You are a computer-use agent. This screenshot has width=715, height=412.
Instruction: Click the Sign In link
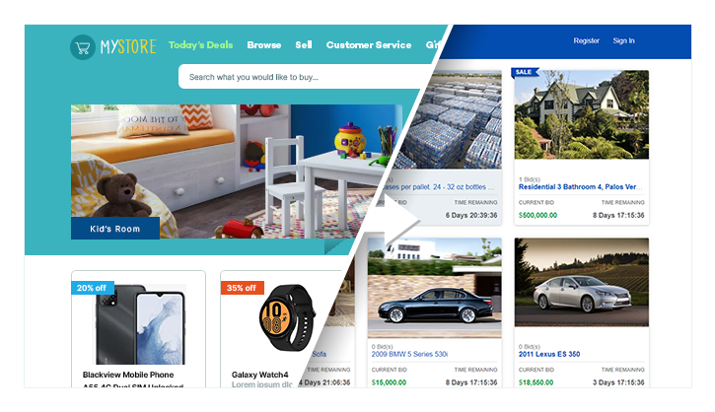click(x=623, y=40)
